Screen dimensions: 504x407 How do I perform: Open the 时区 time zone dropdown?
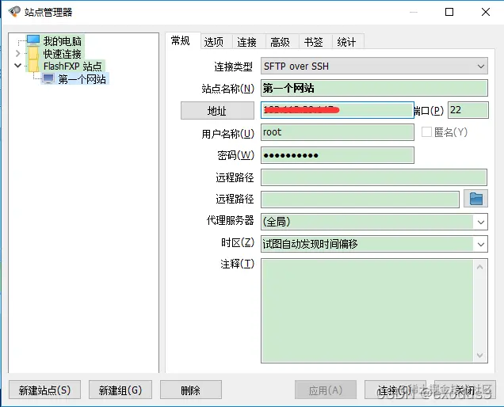480,244
